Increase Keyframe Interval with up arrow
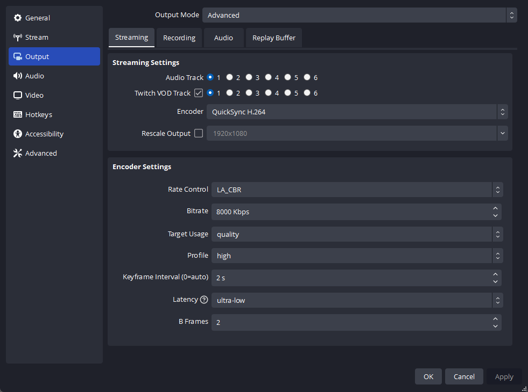This screenshot has height=392, width=528. coord(495,274)
